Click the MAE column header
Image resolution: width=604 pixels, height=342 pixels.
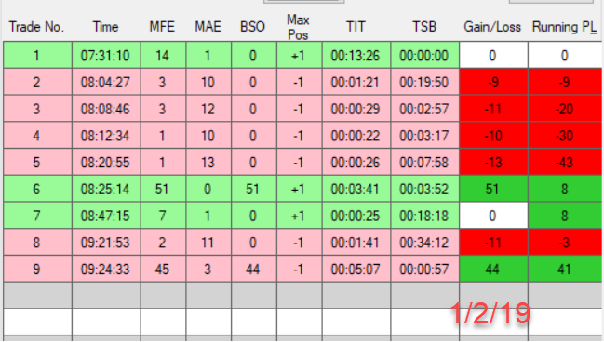click(208, 27)
